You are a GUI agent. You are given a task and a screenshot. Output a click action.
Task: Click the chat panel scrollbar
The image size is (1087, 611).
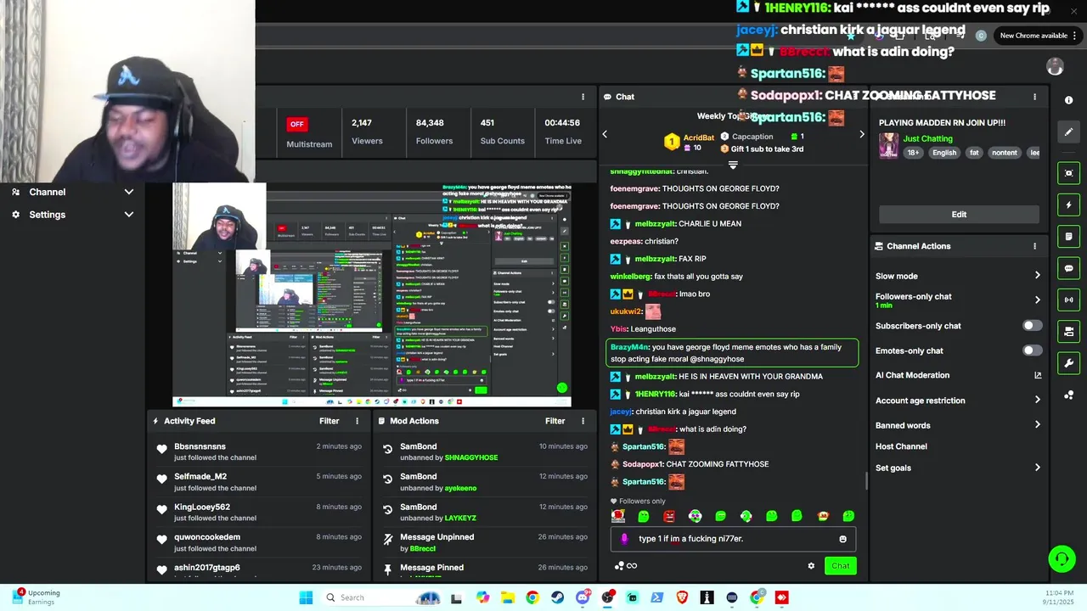(x=866, y=481)
